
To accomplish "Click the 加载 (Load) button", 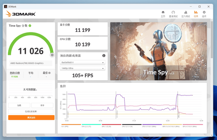I will pos(19,105).
